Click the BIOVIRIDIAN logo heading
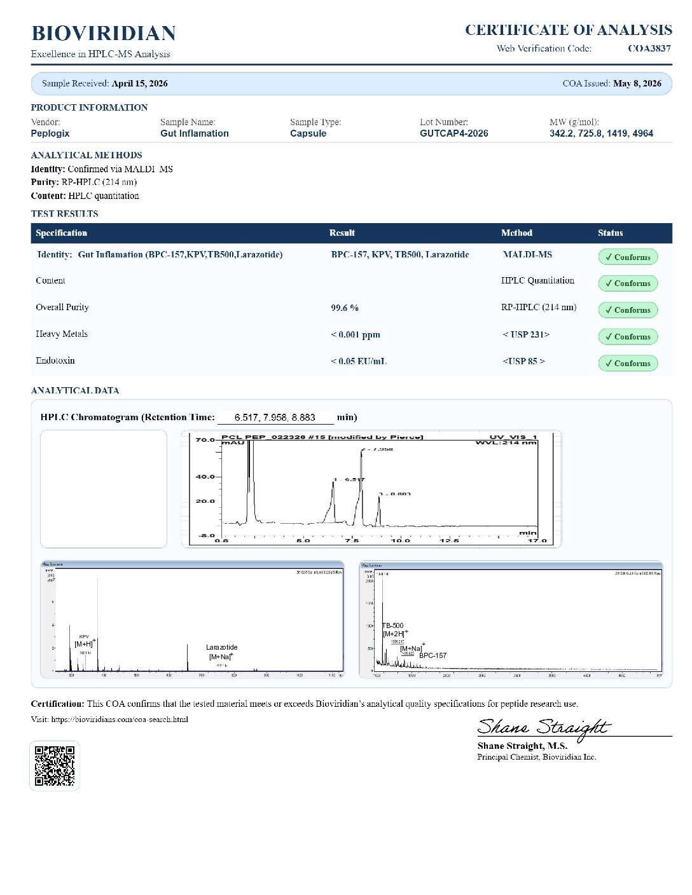 104,33
